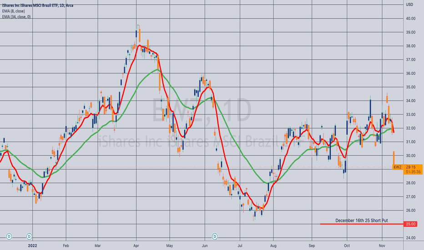Click the 27.00 price axis label
The image size is (424, 250).
tap(410, 197)
